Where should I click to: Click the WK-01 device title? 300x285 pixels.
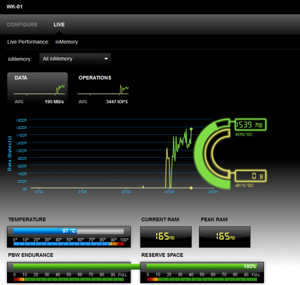click(14, 6)
